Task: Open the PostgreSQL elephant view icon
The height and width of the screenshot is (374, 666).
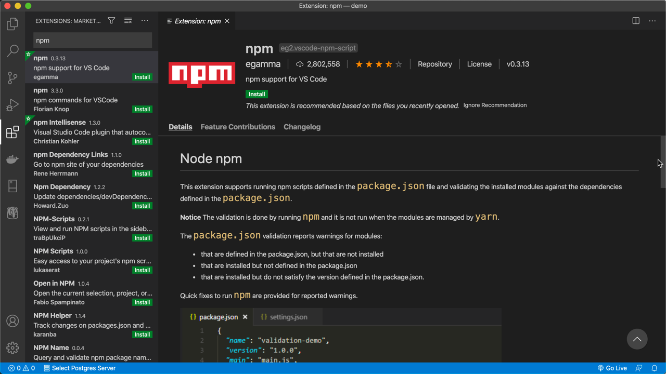Action: pyautogui.click(x=12, y=213)
